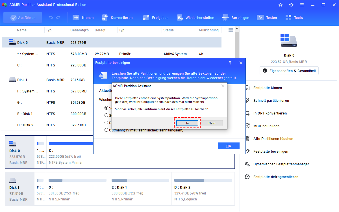The width and height of the screenshot is (339, 212).
Task: Select F : partition block in disk map
Action: click(x=40, y=189)
